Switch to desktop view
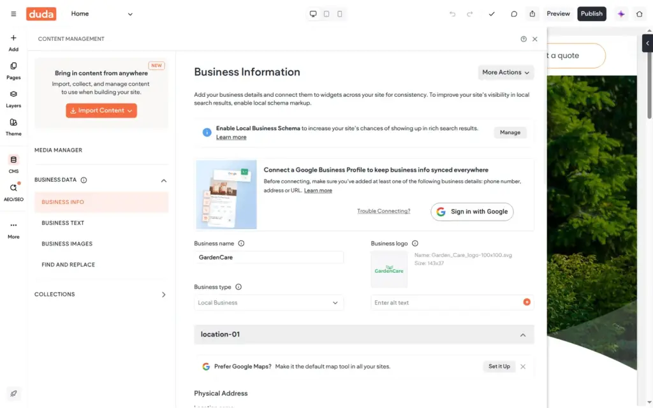The image size is (653, 408). [x=313, y=14]
